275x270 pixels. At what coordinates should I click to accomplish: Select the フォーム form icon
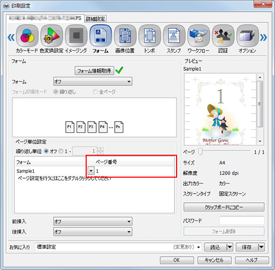point(101,36)
